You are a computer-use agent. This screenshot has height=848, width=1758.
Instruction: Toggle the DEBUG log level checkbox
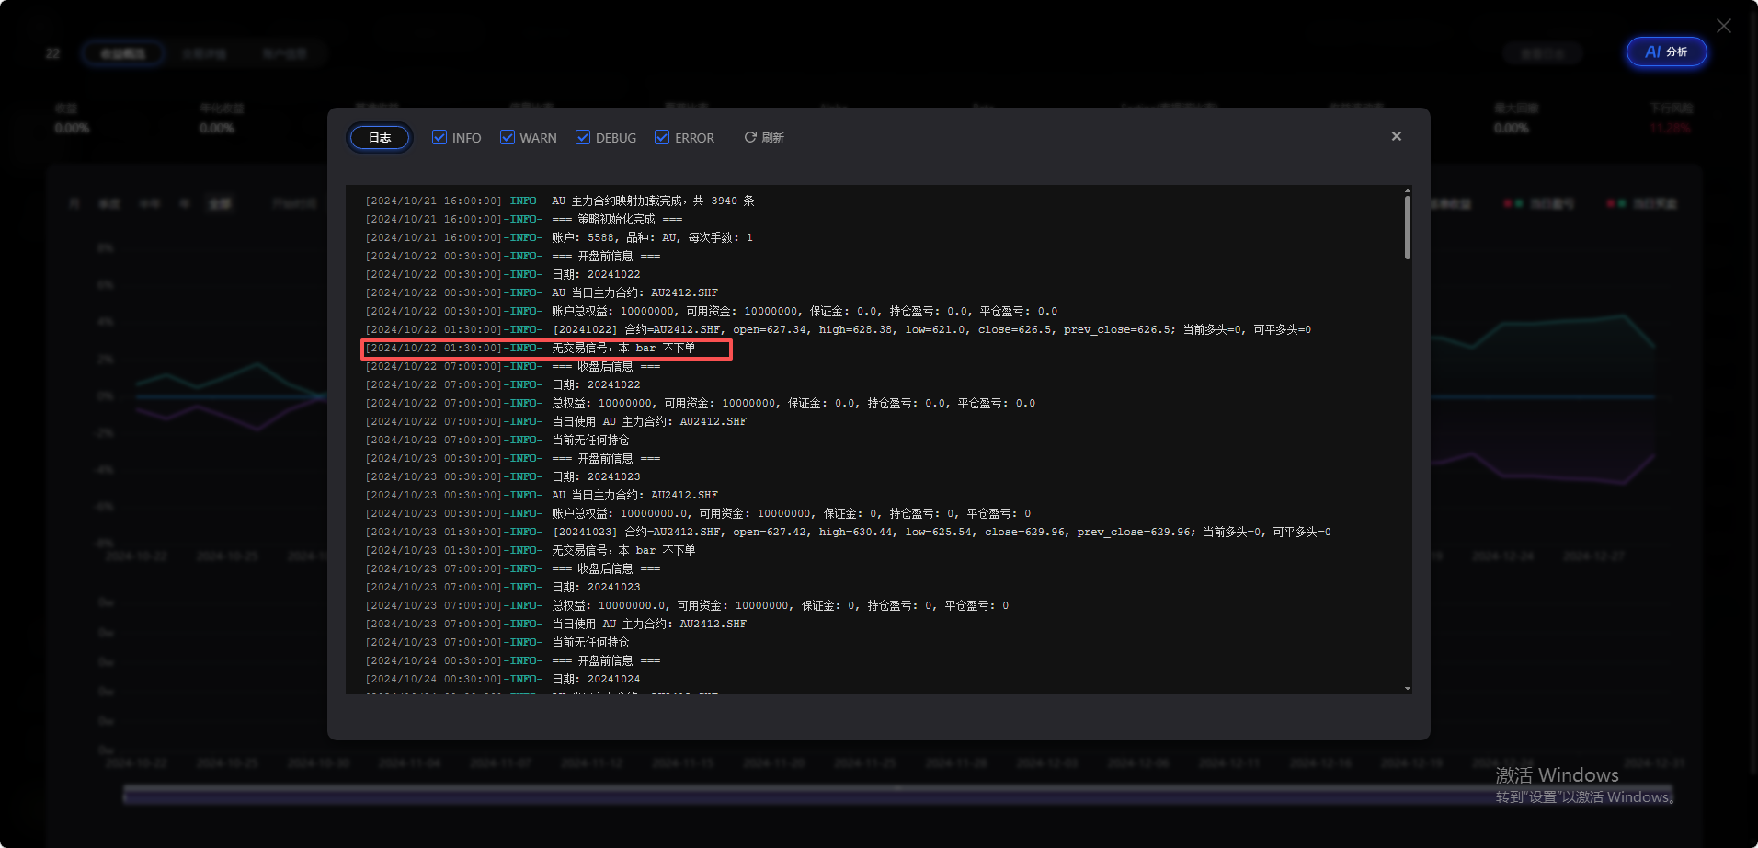(x=583, y=137)
